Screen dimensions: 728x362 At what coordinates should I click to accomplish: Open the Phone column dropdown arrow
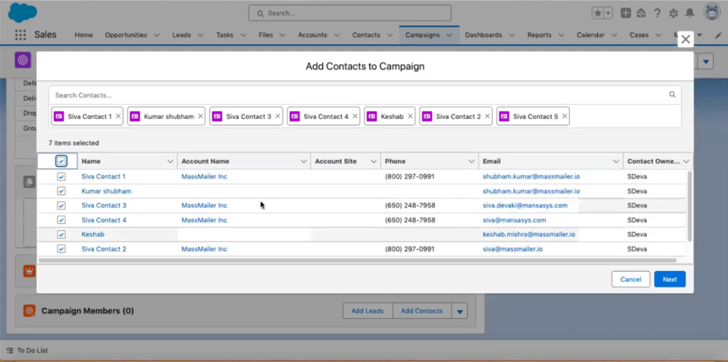pyautogui.click(x=471, y=161)
